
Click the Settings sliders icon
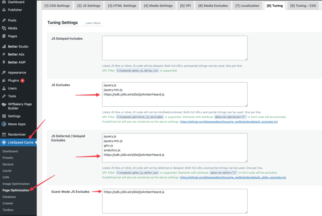[4, 116]
